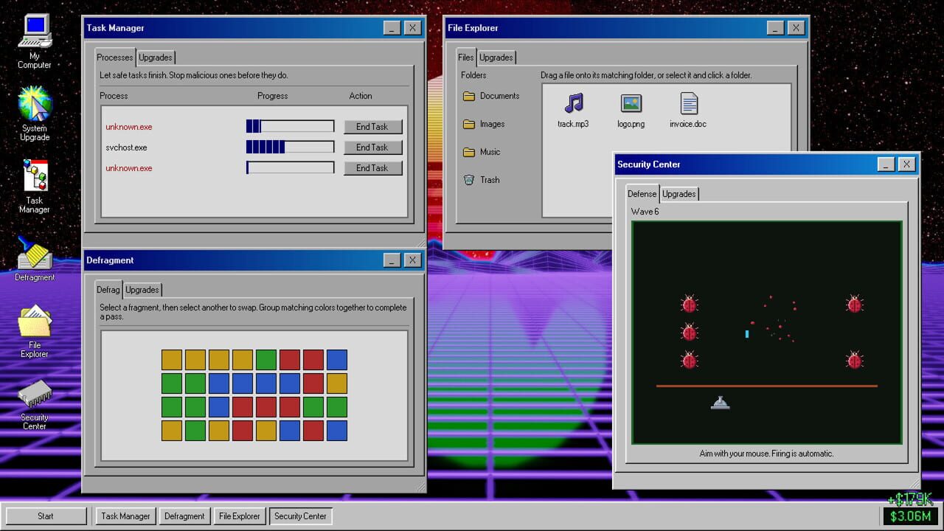
Task: Click the Music folder icon
Action: coord(468,152)
